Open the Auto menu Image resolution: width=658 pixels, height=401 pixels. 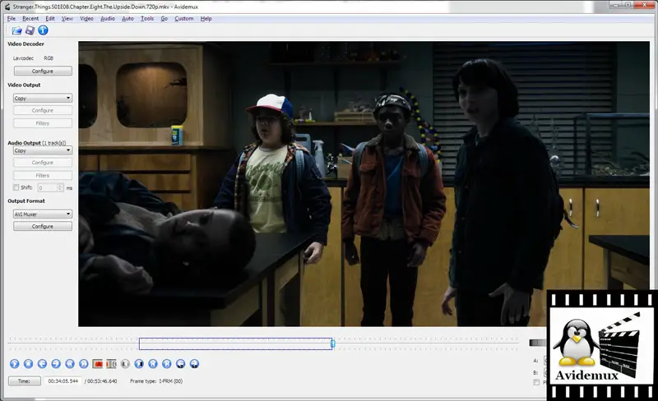click(127, 18)
